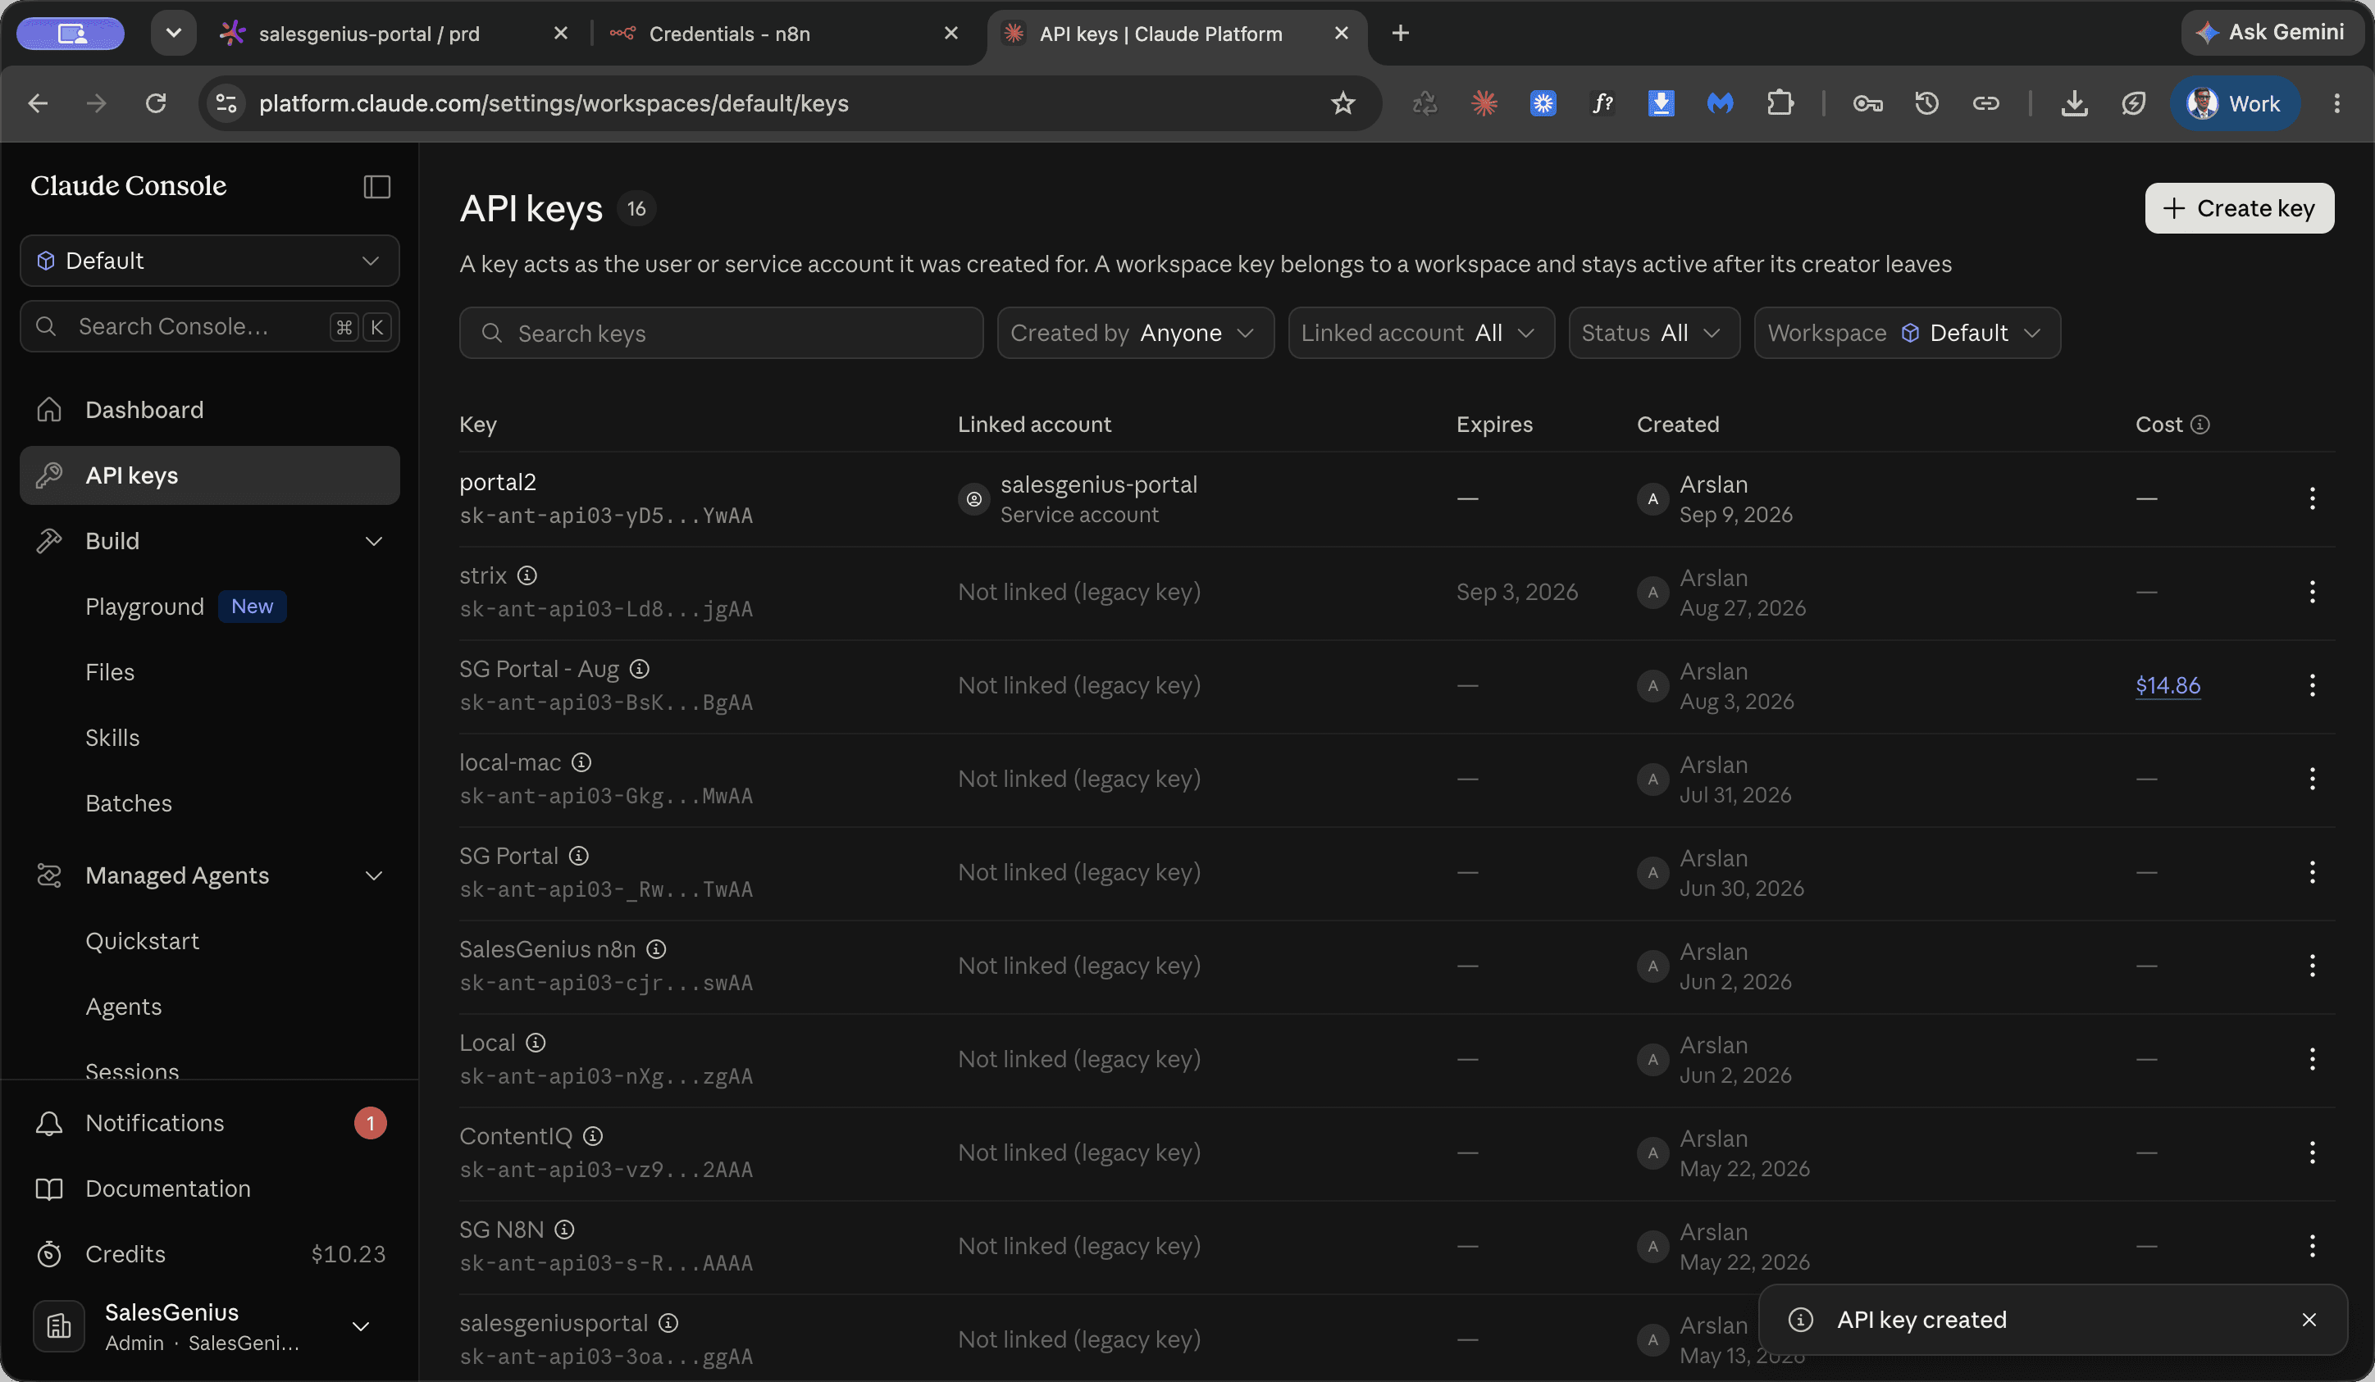Collapse the Managed Agents section chevron
The width and height of the screenshot is (2375, 1382).
click(374, 875)
